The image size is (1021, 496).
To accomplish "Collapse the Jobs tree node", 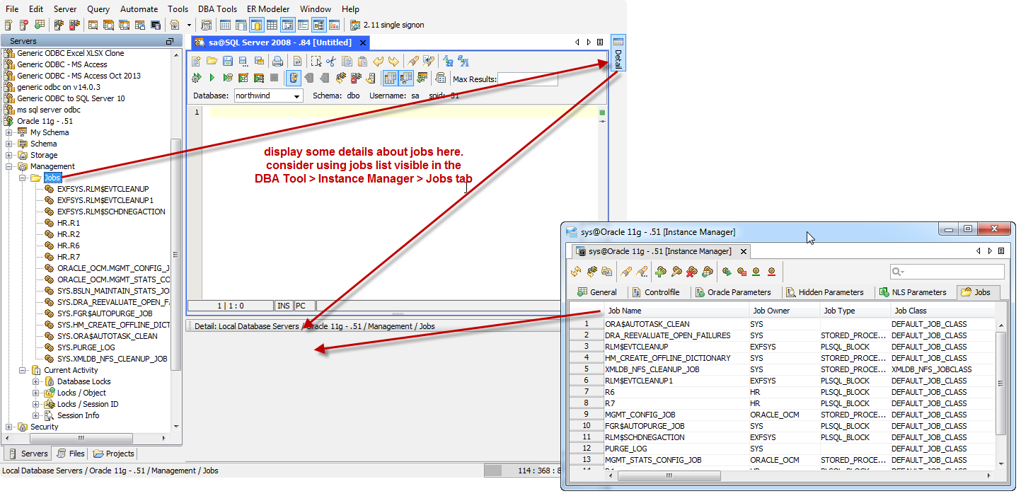I will [23, 178].
